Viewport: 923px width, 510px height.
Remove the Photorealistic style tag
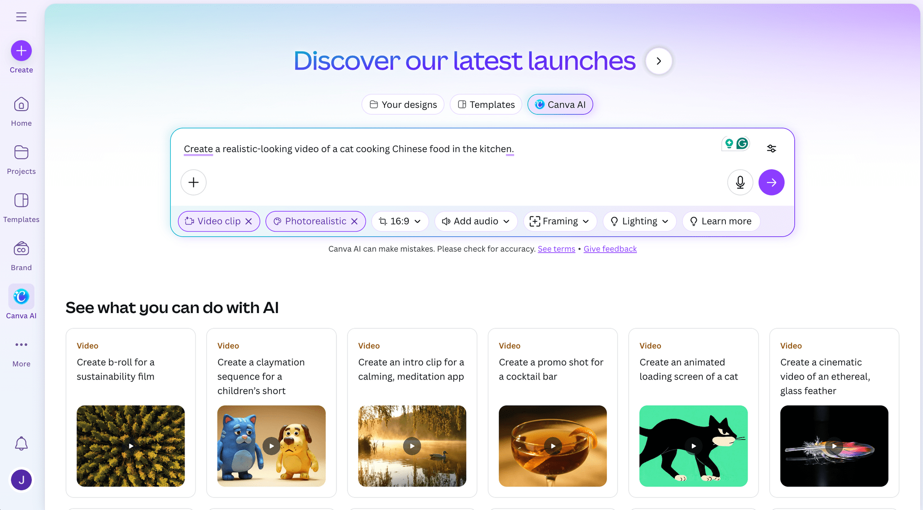pos(354,221)
